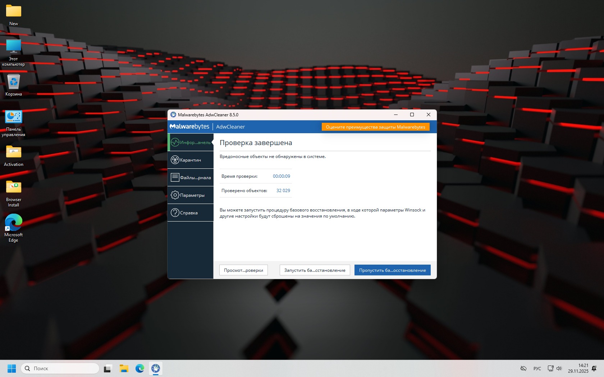Open the Quarantine (Карантин) section
Viewport: 604px width, 377px height.
(191, 160)
